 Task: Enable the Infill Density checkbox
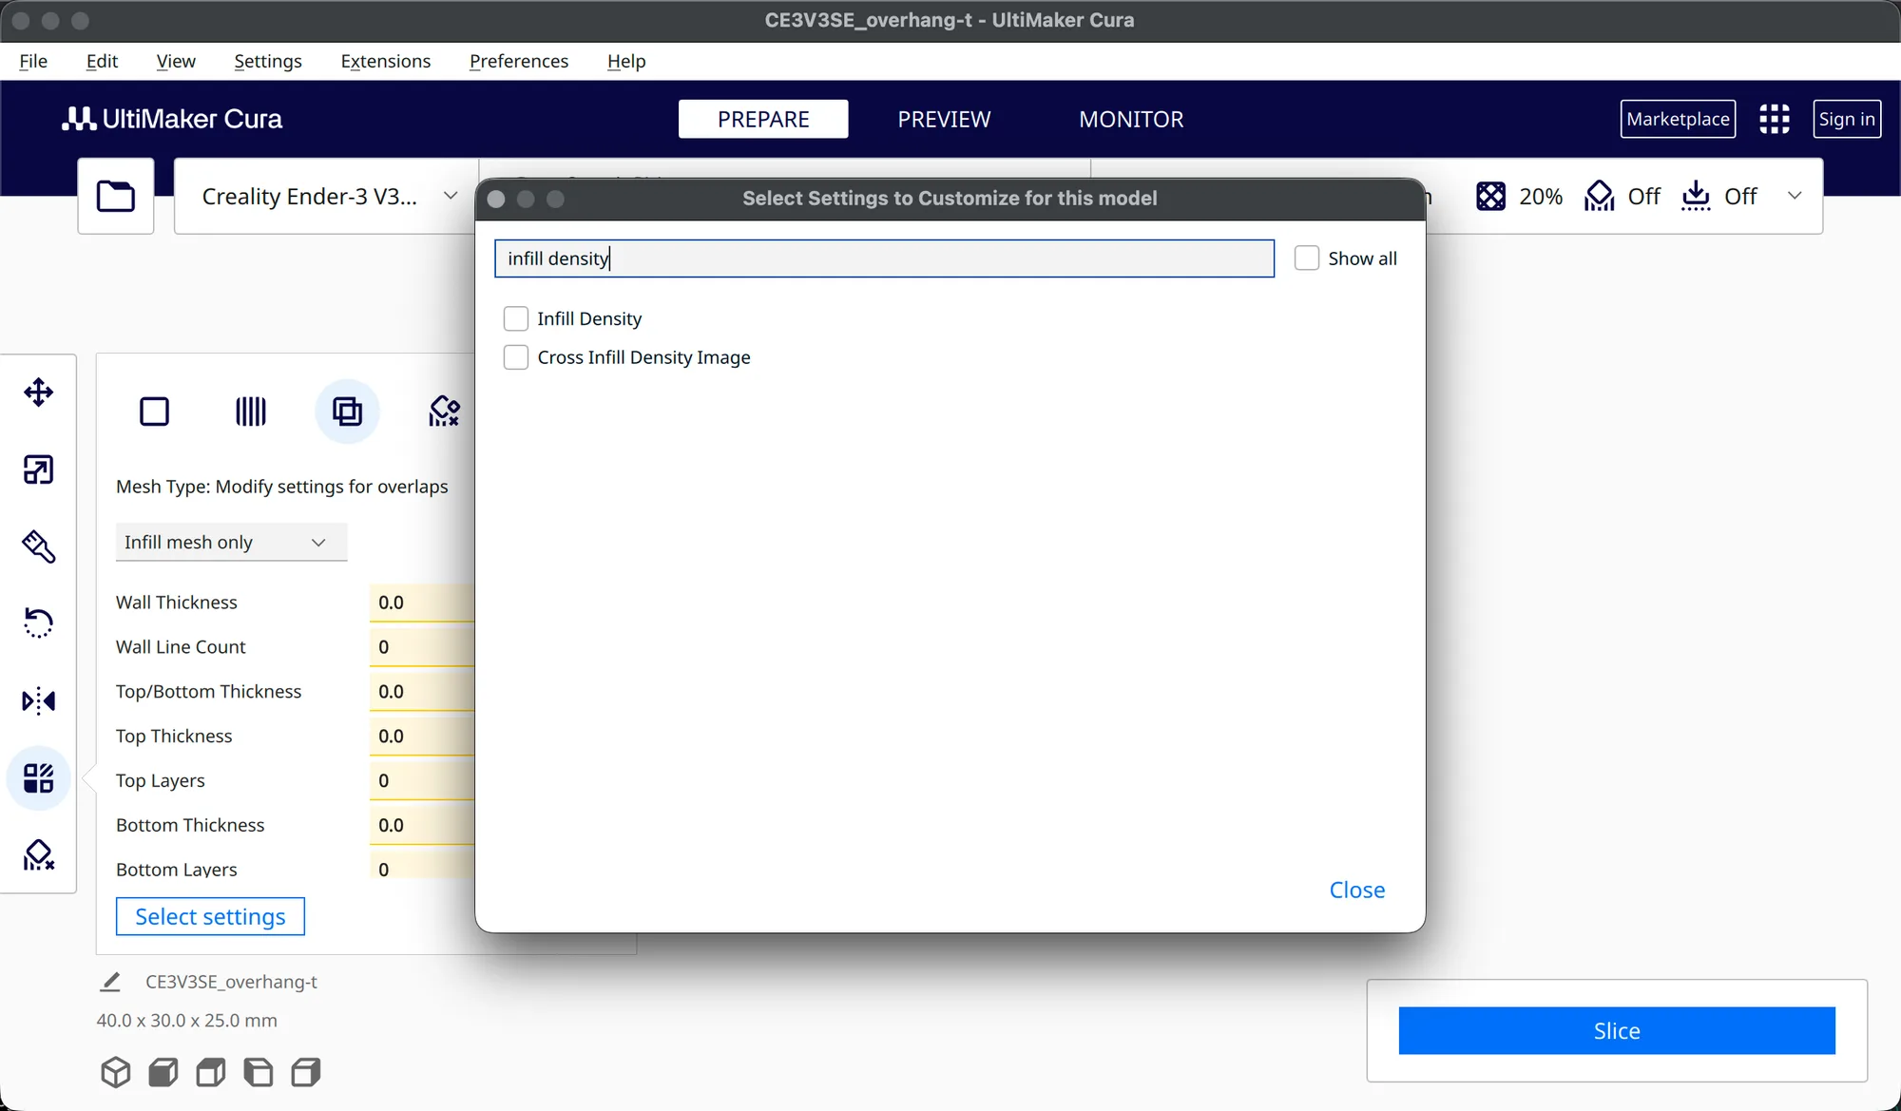pyautogui.click(x=516, y=318)
